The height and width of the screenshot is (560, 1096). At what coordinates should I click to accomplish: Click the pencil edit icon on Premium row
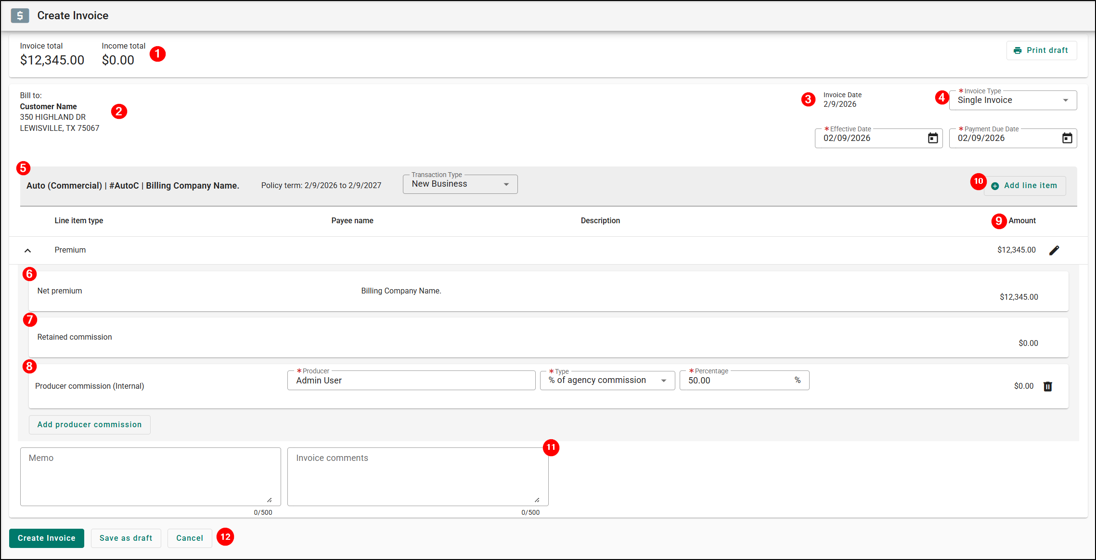[x=1054, y=250]
